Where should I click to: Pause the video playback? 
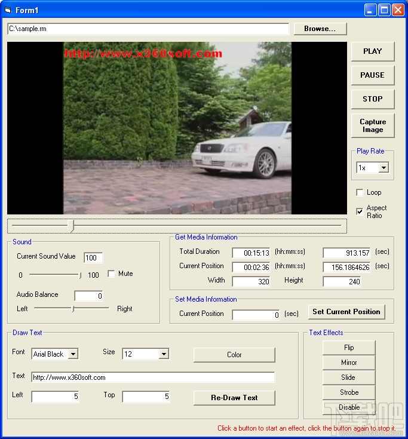[372, 75]
